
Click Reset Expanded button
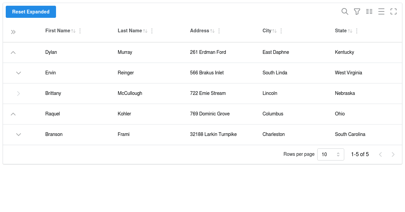coord(31,12)
